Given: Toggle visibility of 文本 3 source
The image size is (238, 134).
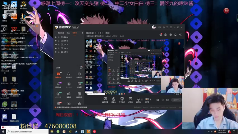Looking at the screenshot, I should click(x=56, y=41).
